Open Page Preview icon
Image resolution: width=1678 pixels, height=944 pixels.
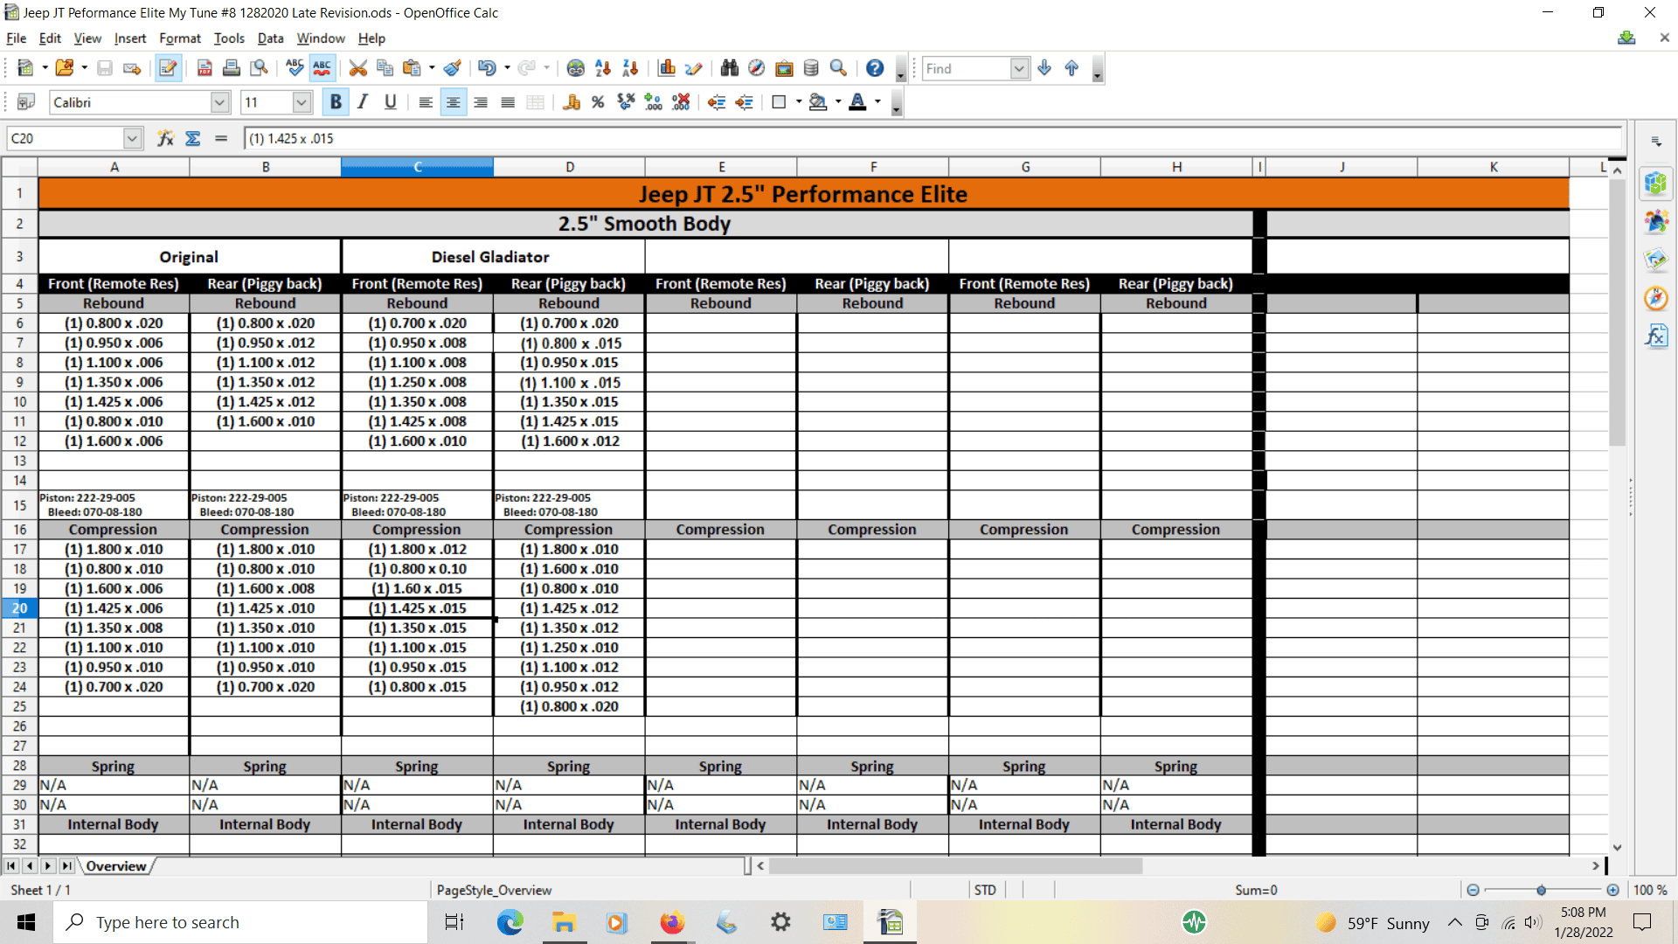tap(259, 68)
